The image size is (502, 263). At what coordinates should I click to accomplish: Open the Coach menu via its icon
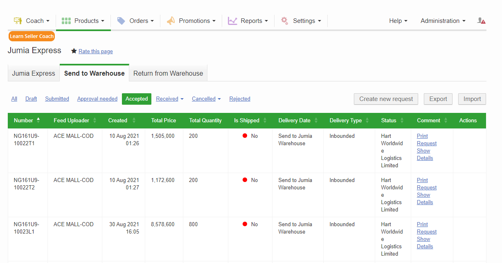18,21
